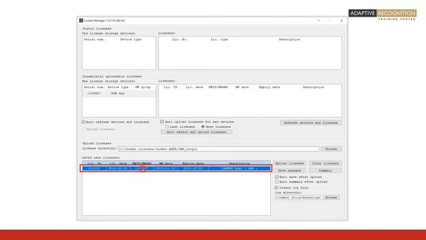
Task: Click the Lic. No. column header
Action: tap(180, 39)
